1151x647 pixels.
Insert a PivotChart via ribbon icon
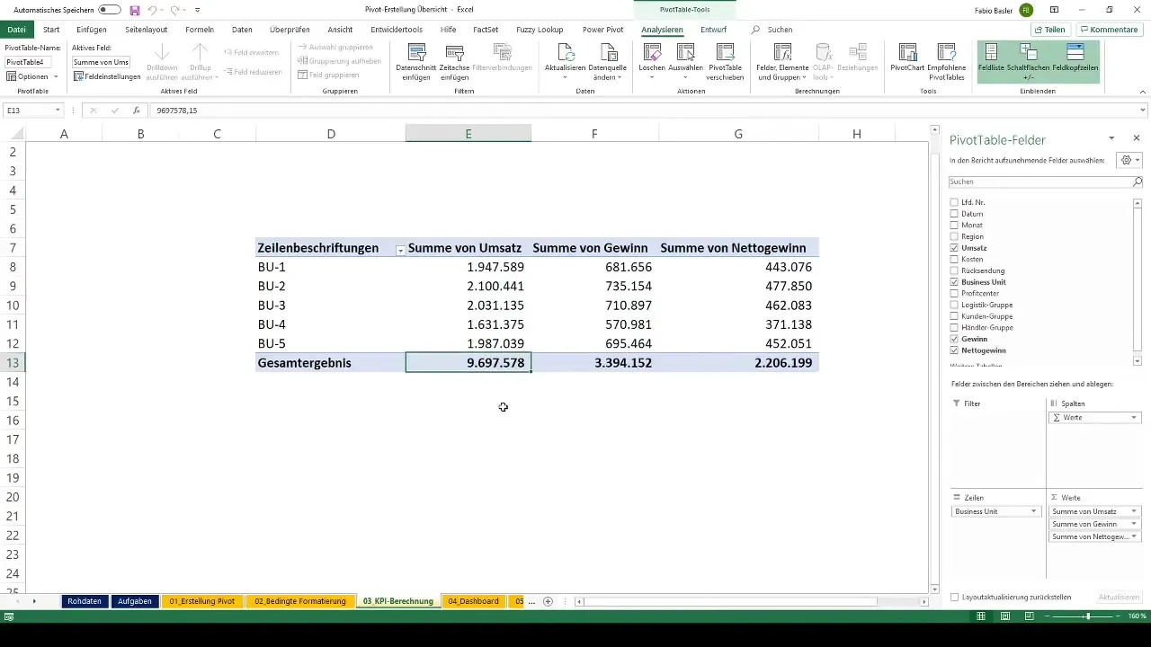[x=908, y=51]
